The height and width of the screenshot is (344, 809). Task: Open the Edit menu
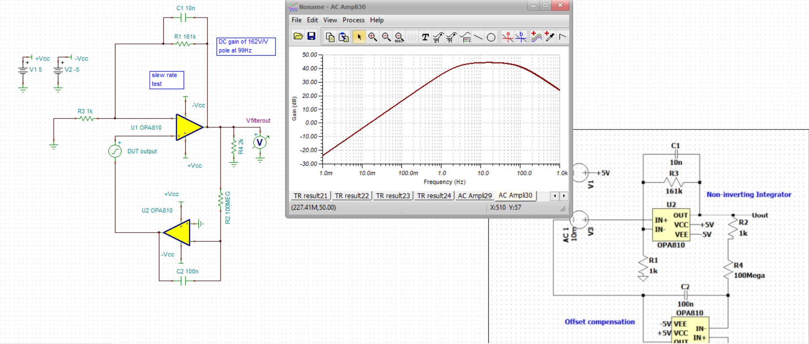click(x=312, y=20)
